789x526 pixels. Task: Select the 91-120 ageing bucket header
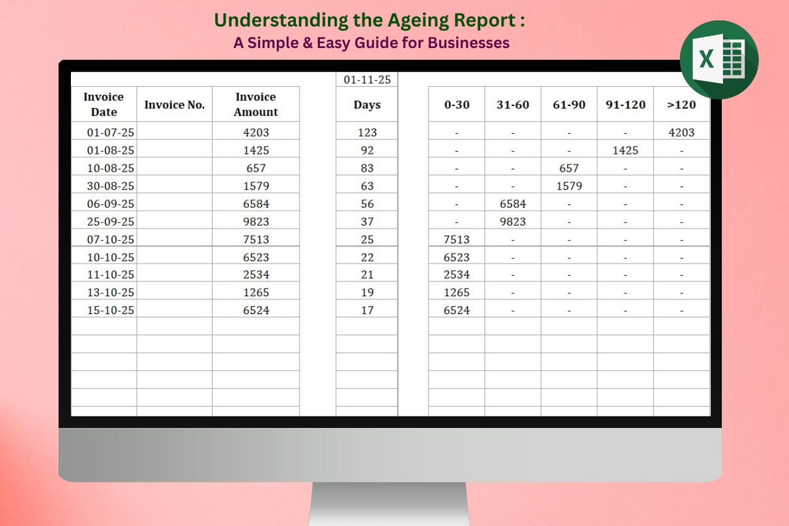[x=625, y=105]
